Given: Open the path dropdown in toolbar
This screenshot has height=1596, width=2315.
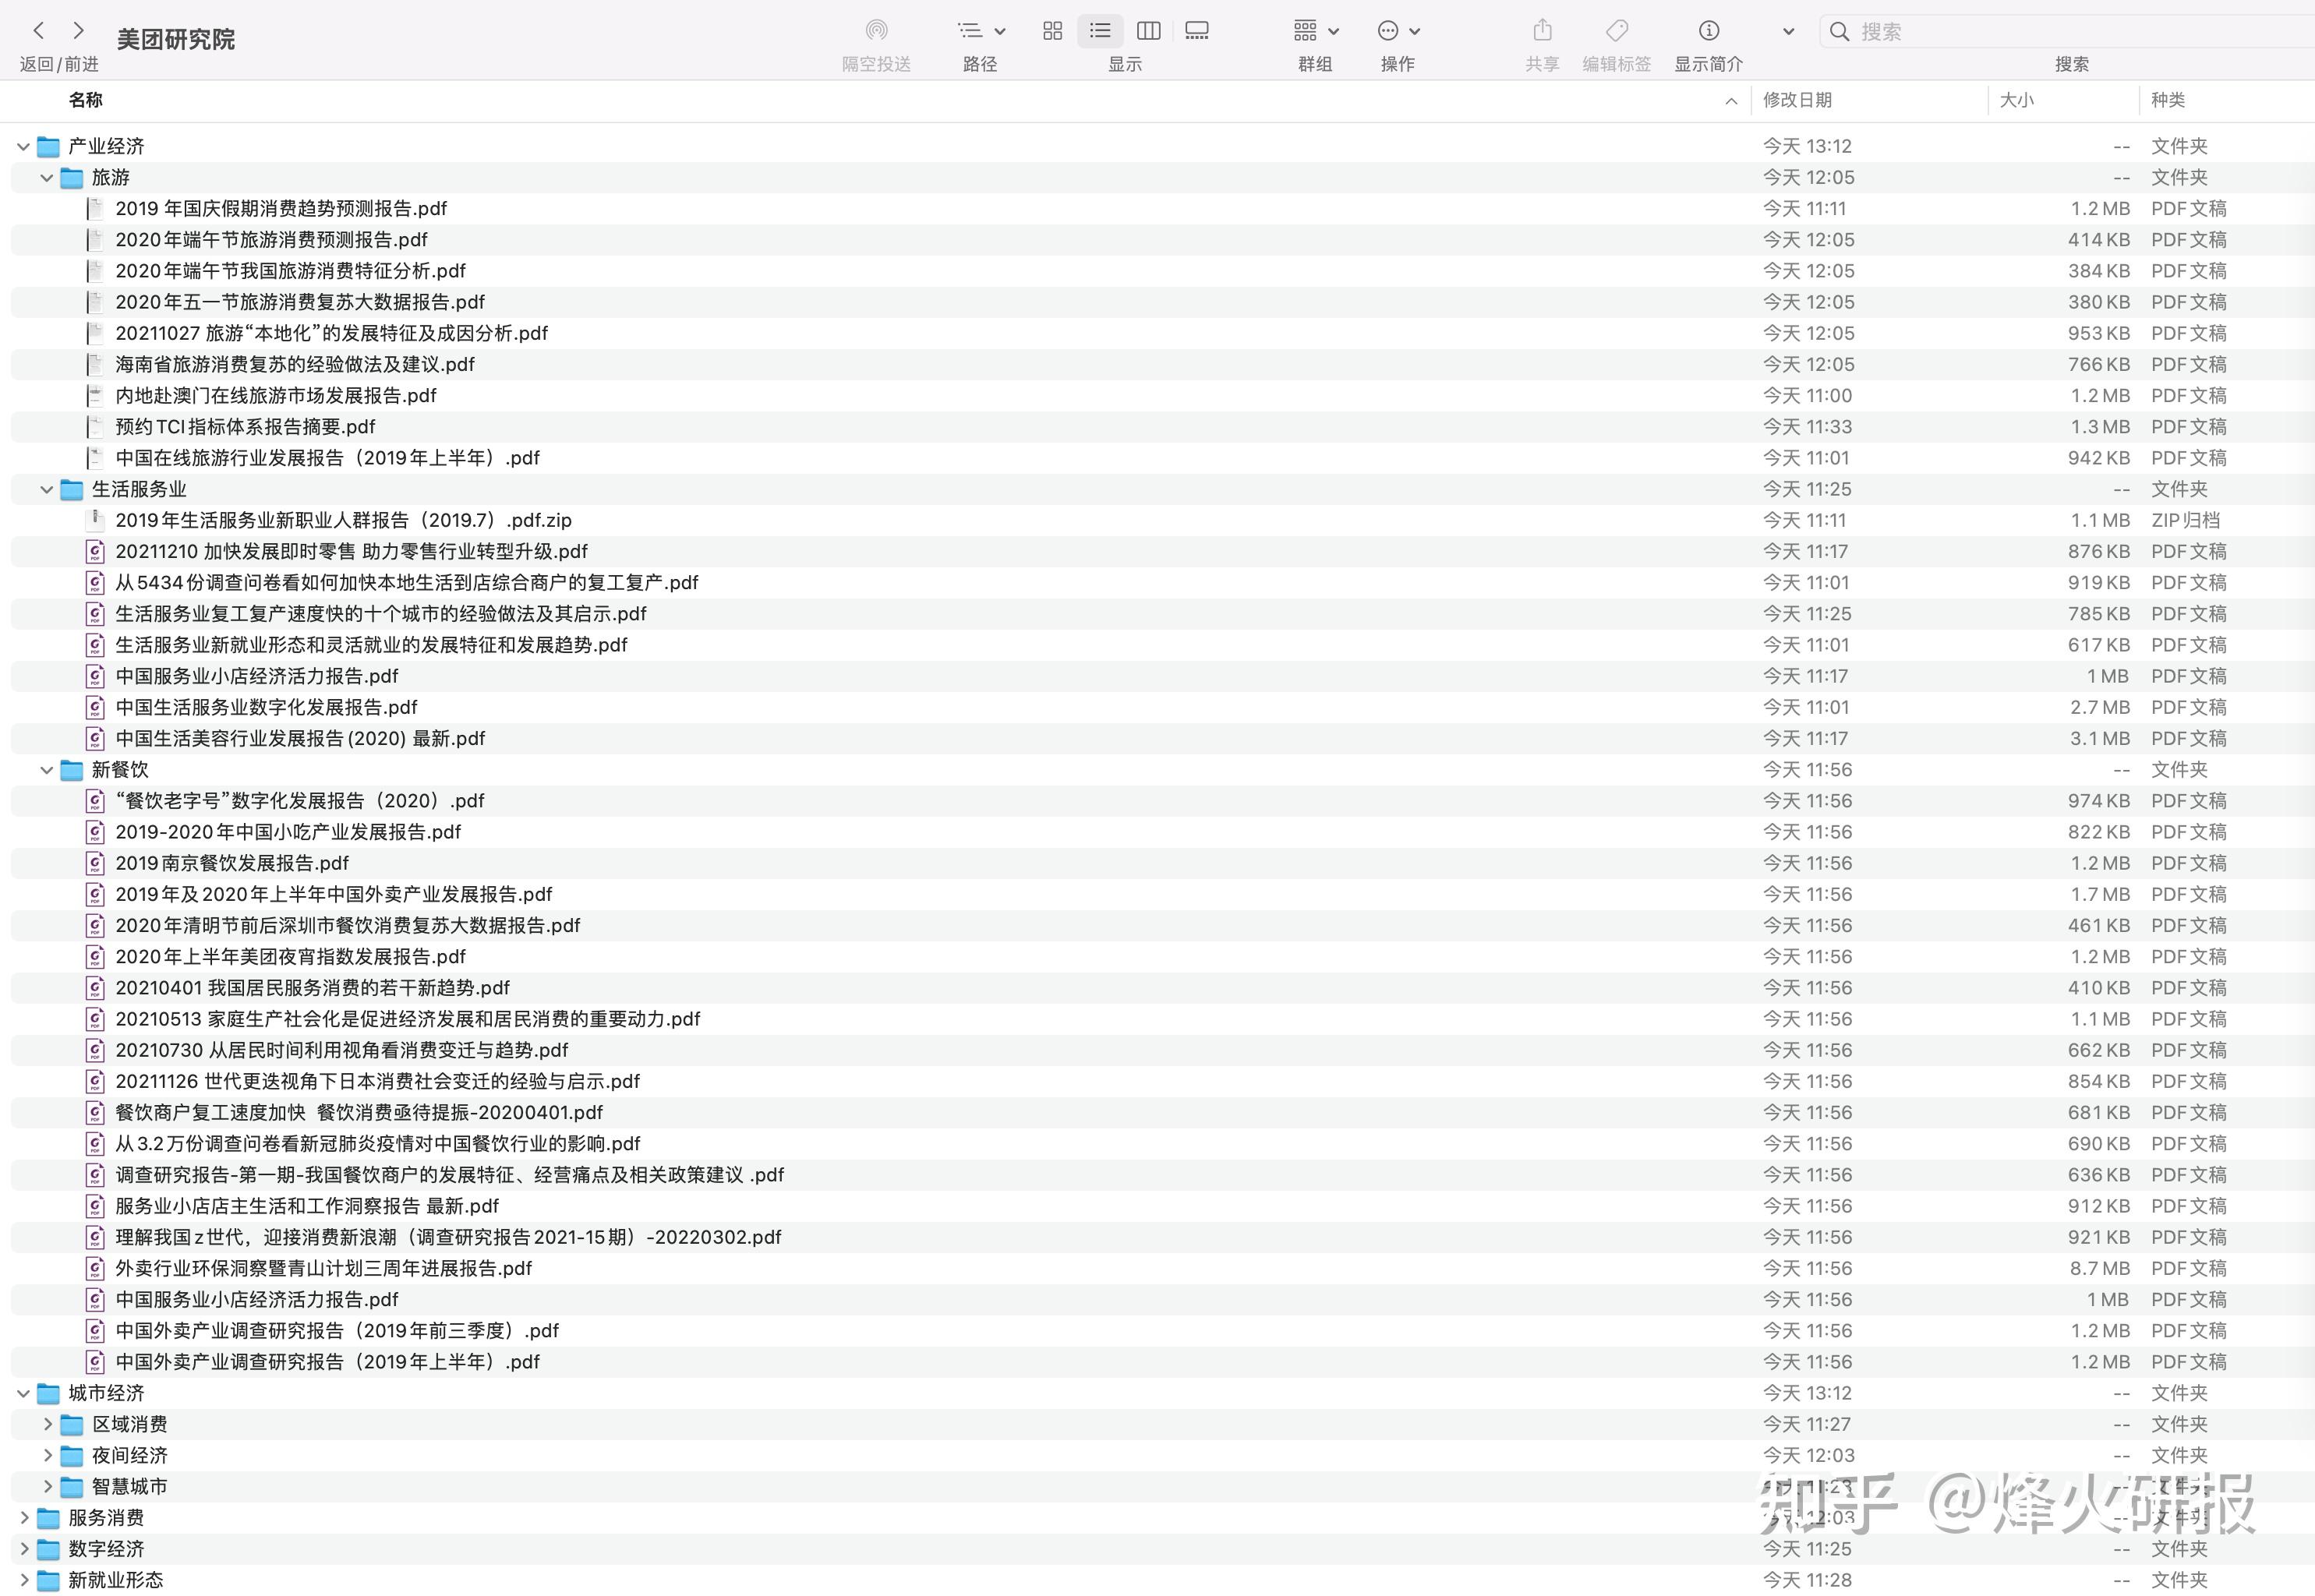Looking at the screenshot, I should coord(980,31).
